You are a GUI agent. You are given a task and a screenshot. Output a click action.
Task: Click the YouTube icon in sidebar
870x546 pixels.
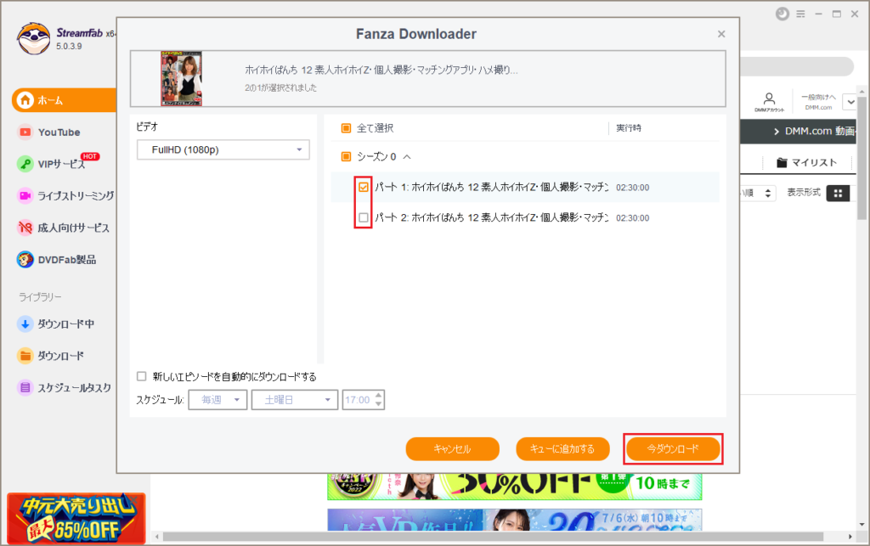[25, 132]
